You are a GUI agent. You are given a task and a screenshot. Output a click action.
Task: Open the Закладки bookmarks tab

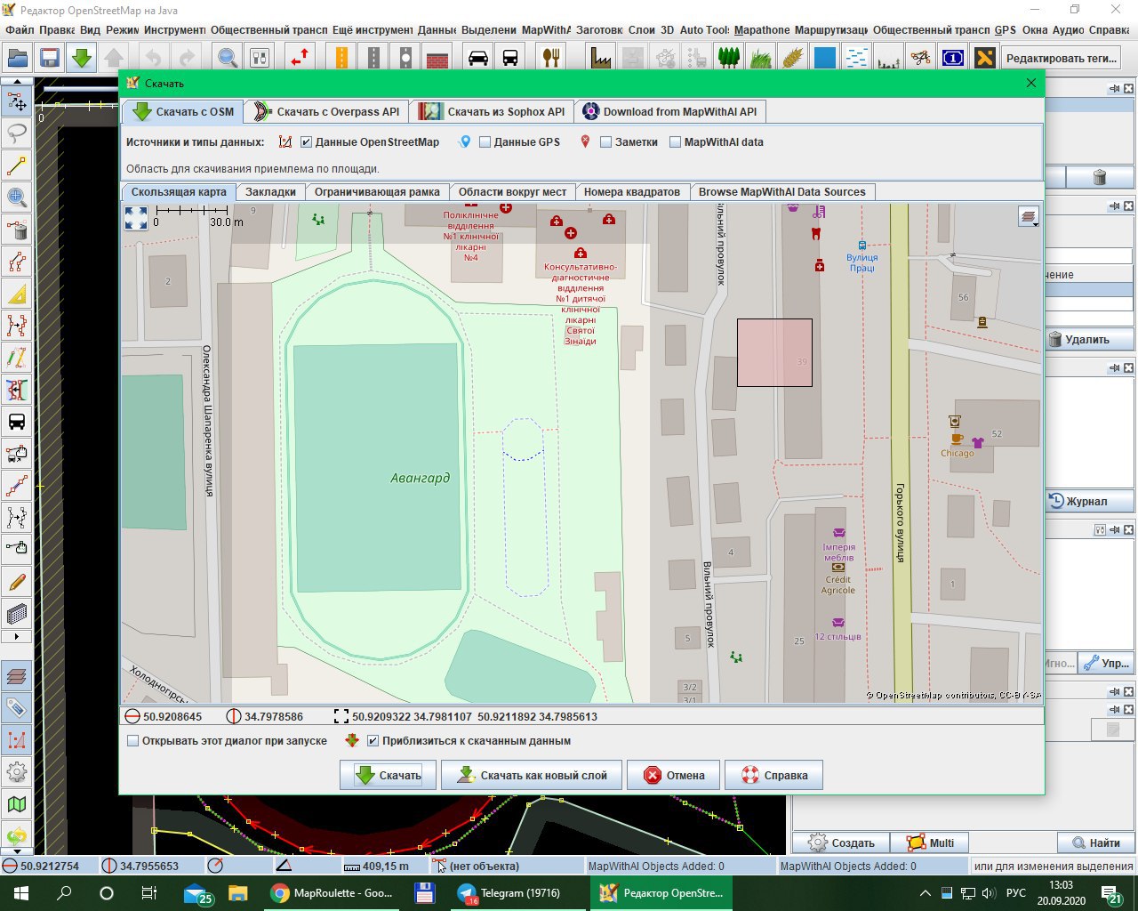[x=270, y=192]
